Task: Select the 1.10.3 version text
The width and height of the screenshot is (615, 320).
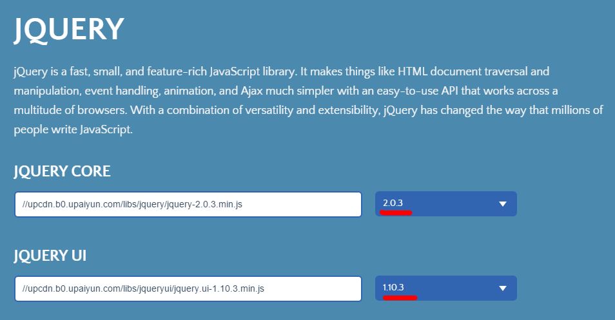Action: pos(393,288)
